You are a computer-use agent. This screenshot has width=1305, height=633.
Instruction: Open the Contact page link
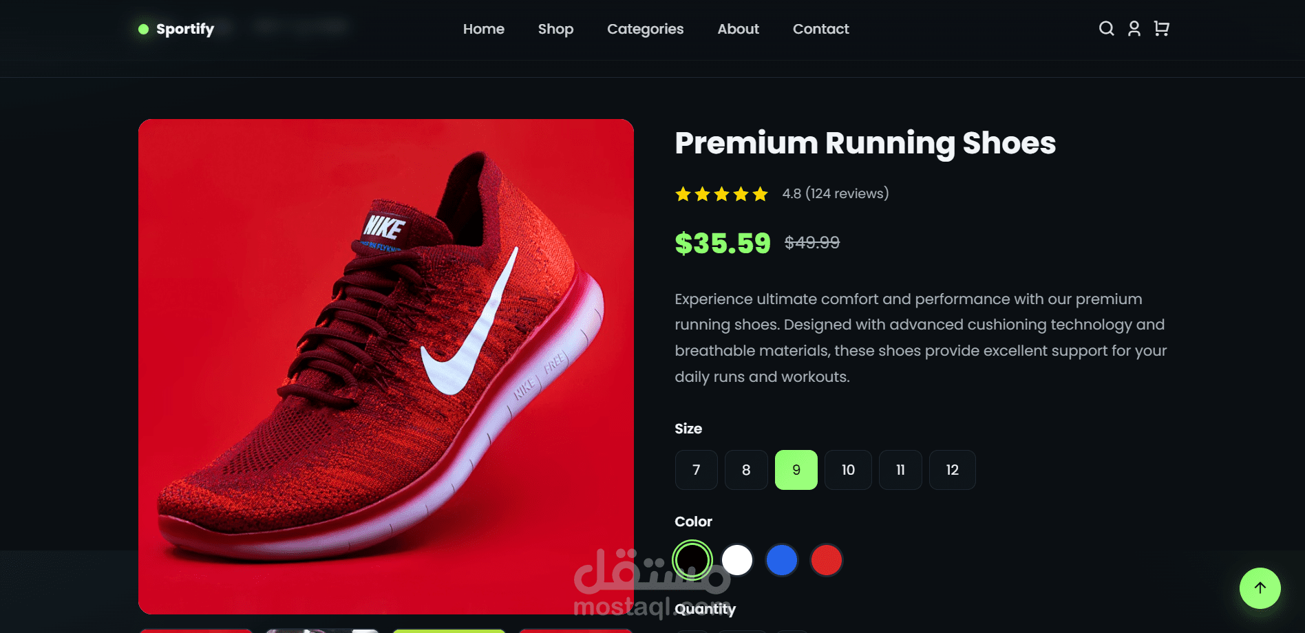820,29
